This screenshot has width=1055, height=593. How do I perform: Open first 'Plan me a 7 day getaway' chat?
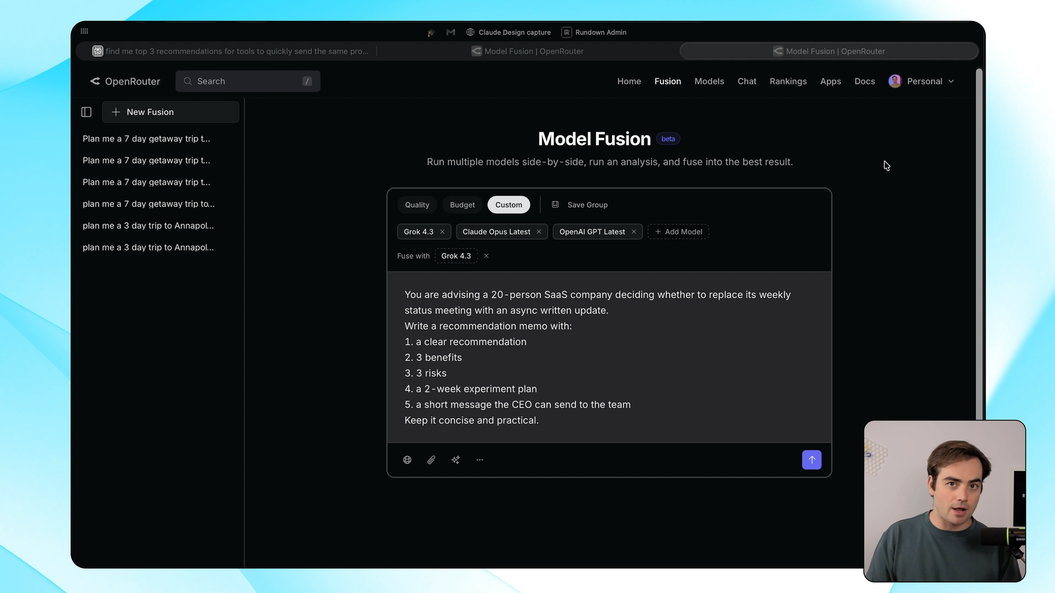click(146, 139)
